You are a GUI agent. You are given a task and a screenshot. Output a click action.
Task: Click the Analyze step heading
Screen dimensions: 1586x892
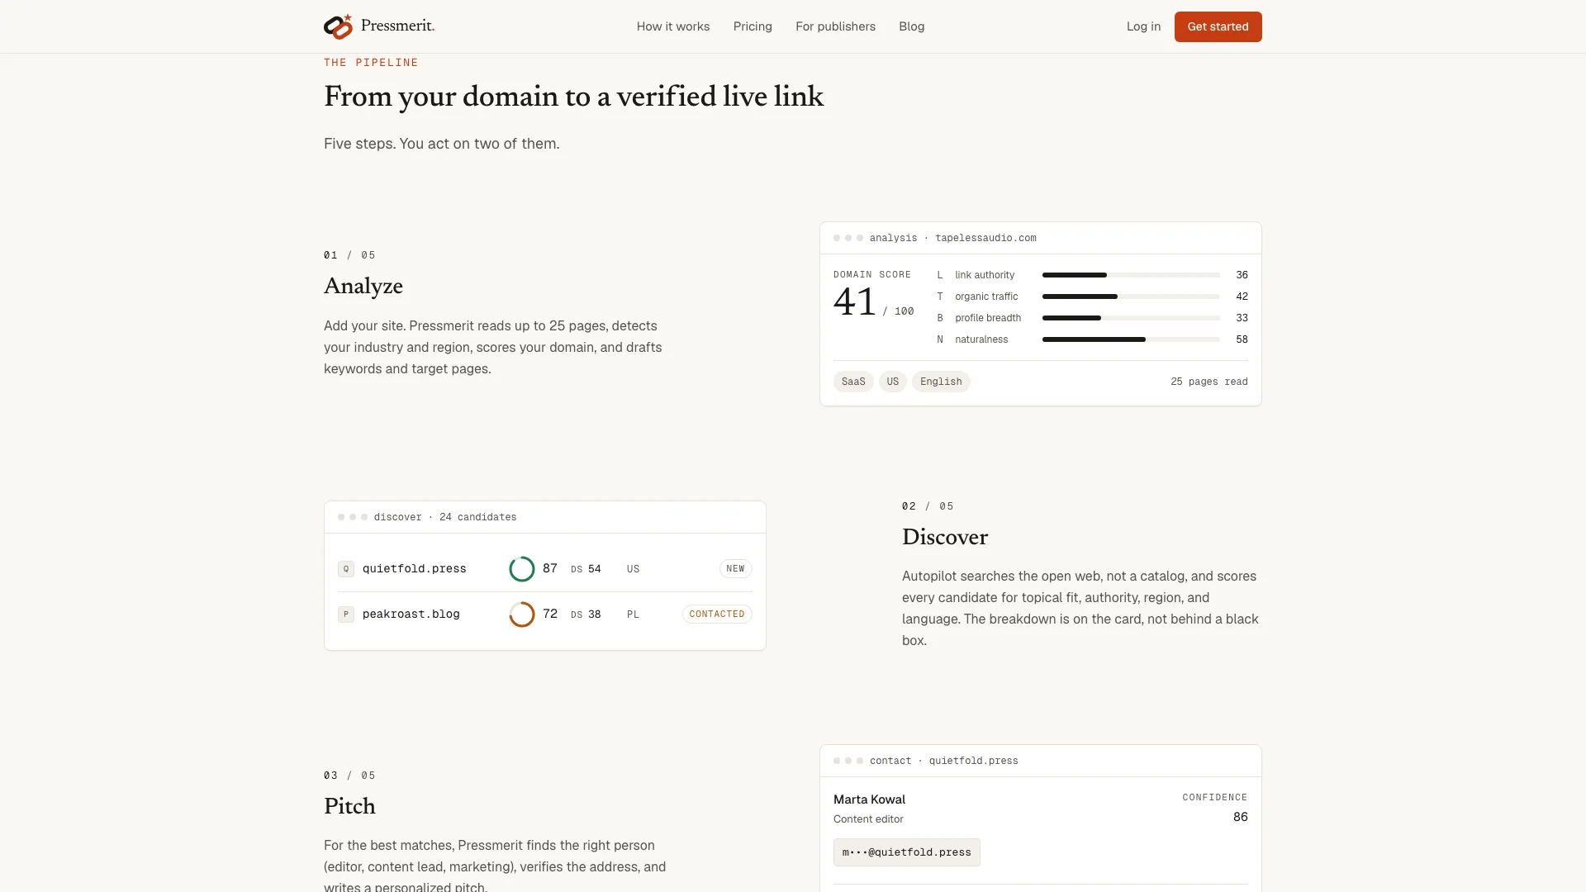point(363,287)
